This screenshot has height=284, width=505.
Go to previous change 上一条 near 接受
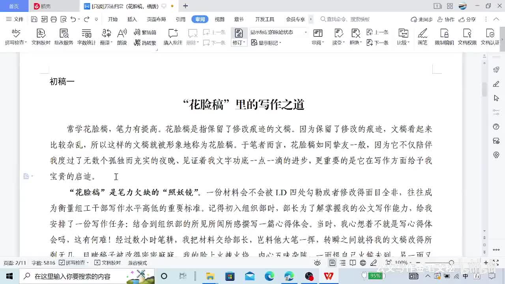[x=378, y=32]
